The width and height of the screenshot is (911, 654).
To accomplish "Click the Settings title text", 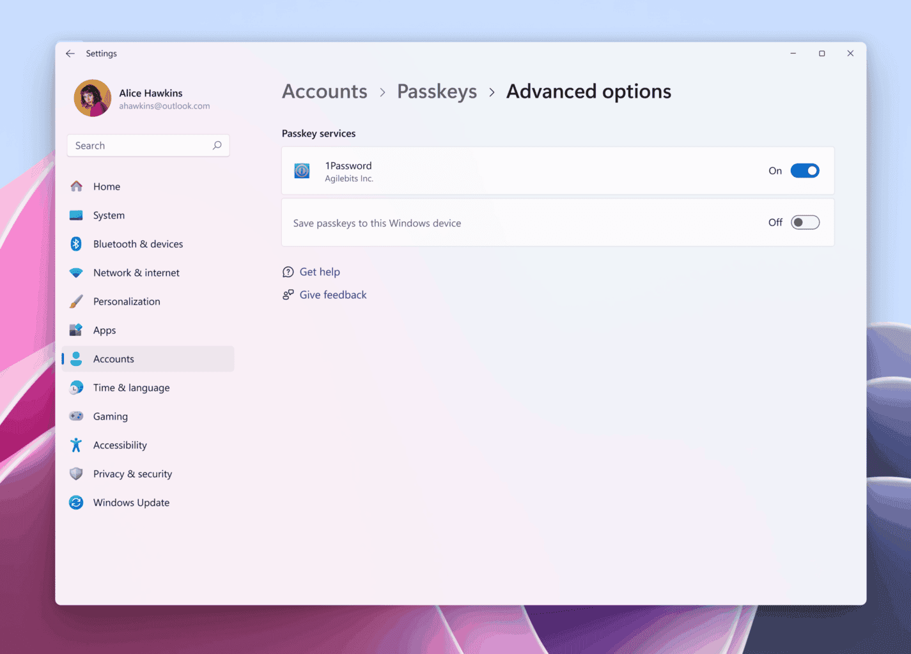I will [x=101, y=54].
